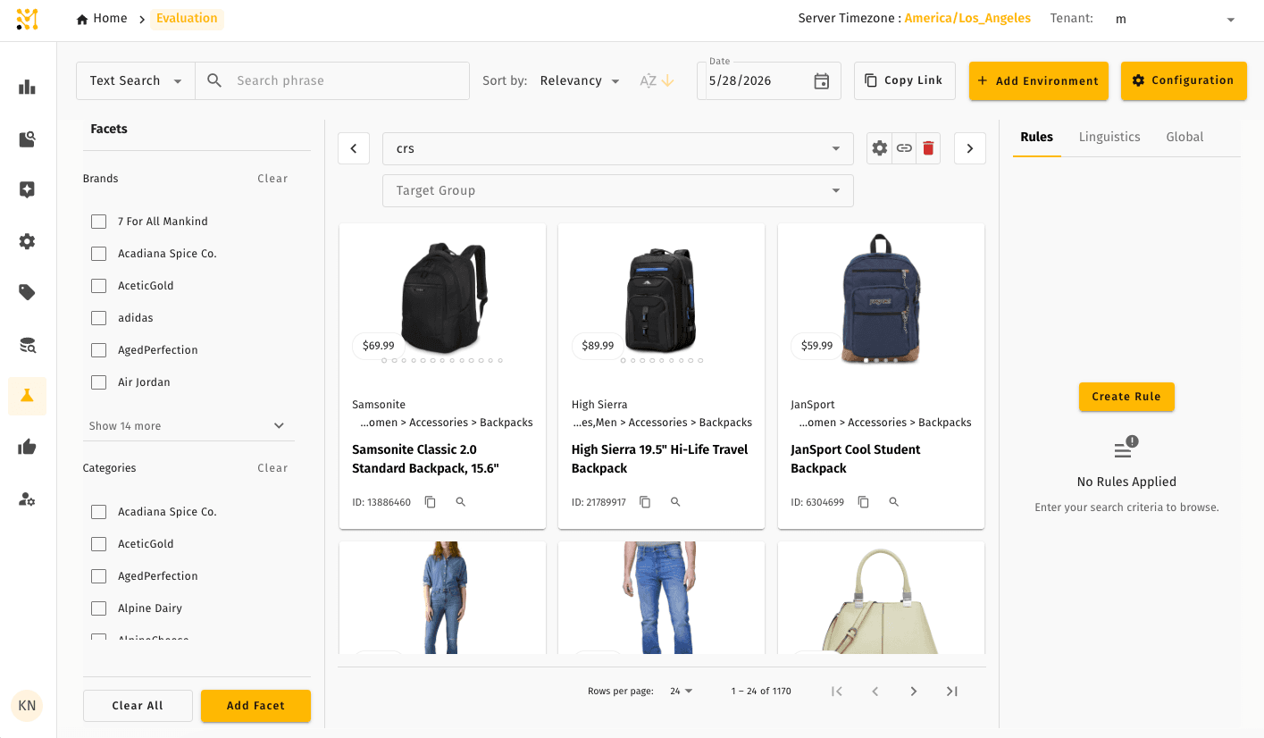Jump to last results page
The height and width of the screenshot is (738, 1264).
(x=952, y=691)
